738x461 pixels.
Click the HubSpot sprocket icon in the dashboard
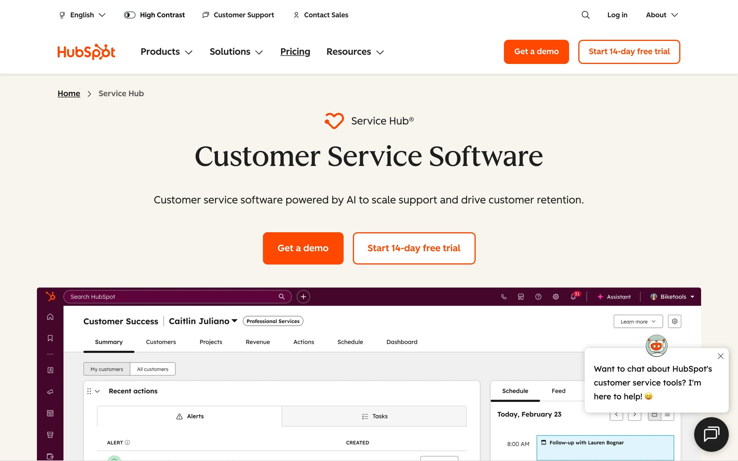pyautogui.click(x=50, y=296)
